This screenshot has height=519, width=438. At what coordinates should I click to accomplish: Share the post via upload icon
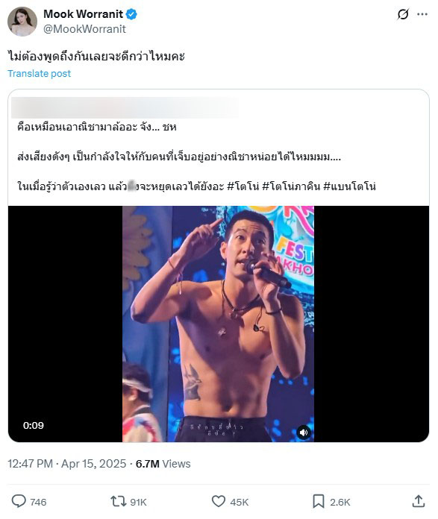tap(419, 501)
